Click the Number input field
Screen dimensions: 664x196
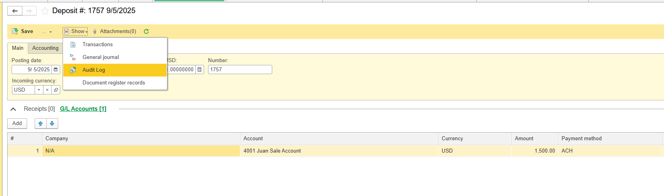coord(240,70)
